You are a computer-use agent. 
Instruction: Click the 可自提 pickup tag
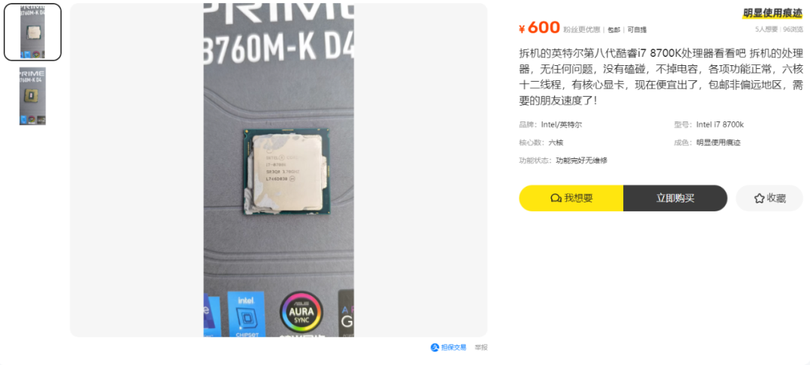click(637, 30)
